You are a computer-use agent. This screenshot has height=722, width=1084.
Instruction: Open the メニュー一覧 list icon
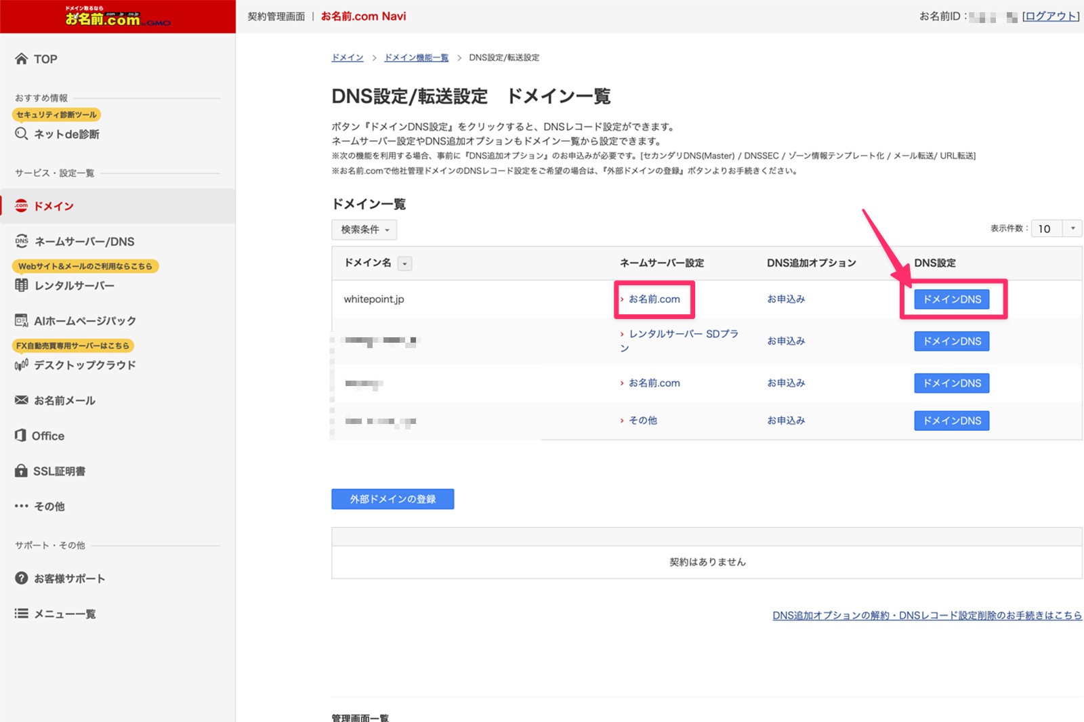(x=22, y=614)
